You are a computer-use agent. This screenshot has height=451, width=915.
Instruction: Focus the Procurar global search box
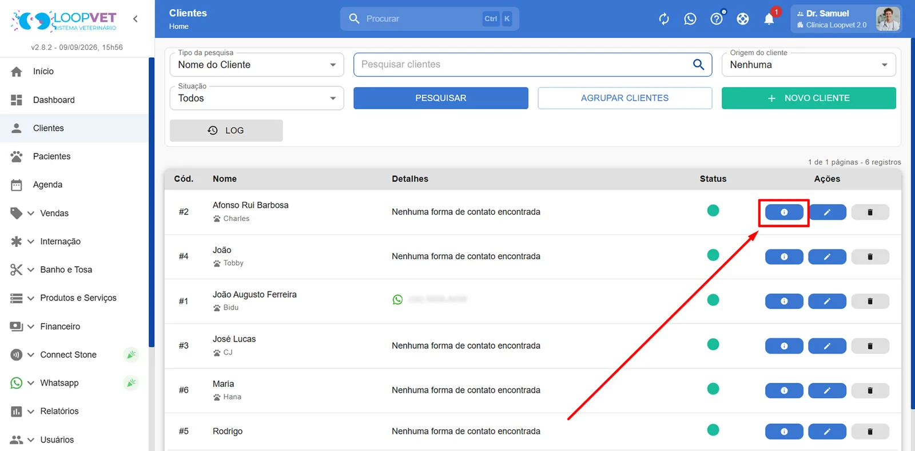(429, 19)
